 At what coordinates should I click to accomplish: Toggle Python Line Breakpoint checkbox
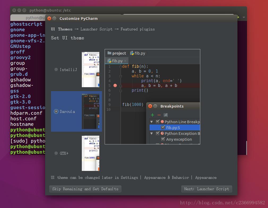tap(158, 122)
